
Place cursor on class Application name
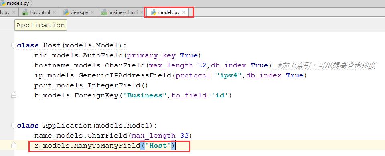(67, 126)
